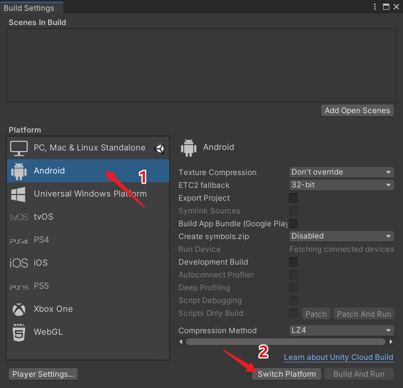Click the Texture Compression label
The image size is (403, 388).
pos(217,173)
